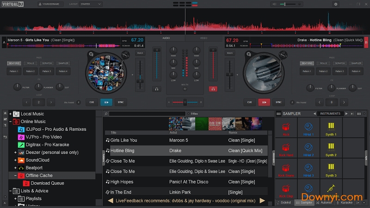Click the favorites star icon in browser sidebar

[x=5, y=113]
